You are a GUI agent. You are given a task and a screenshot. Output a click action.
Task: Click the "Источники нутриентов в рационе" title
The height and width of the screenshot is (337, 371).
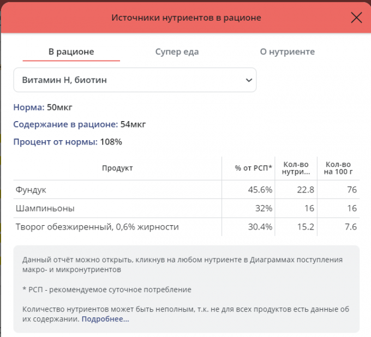(x=186, y=17)
